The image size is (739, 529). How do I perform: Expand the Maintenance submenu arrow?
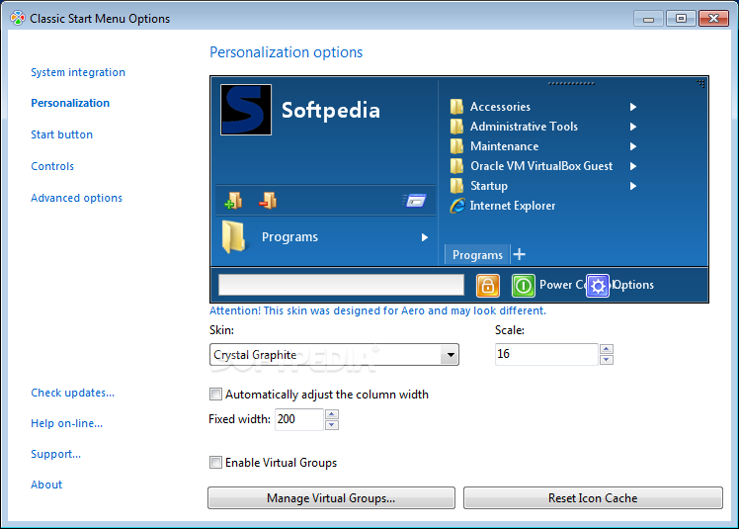[633, 146]
